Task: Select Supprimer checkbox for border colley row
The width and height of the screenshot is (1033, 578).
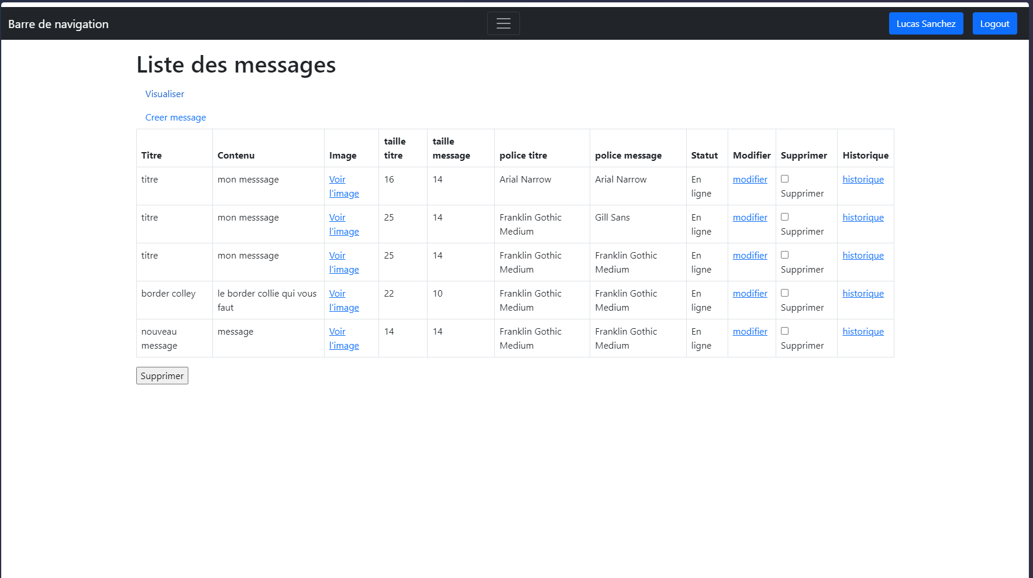Action: pos(784,293)
